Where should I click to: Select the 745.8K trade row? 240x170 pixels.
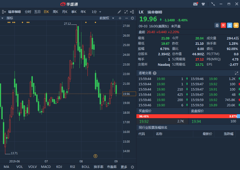[x=215, y=100]
